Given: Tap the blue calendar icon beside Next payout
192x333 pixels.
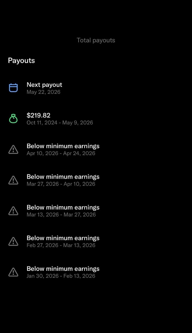Looking at the screenshot, I should [13, 88].
